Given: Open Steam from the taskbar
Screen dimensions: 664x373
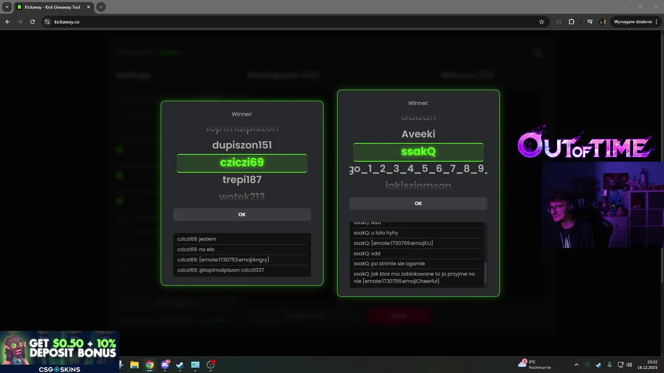Looking at the screenshot, I should coord(180,365).
